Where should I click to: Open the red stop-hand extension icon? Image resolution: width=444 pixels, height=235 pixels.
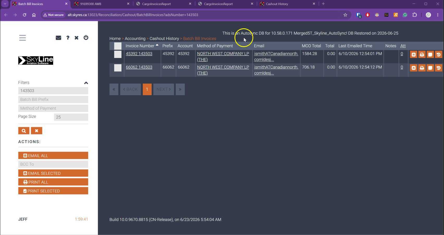click(x=368, y=15)
